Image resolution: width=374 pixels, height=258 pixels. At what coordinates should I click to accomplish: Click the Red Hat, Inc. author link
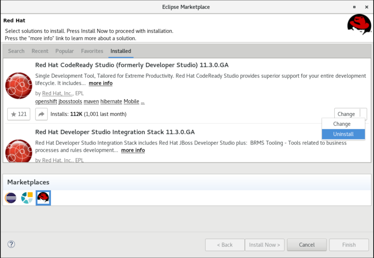pos(57,93)
